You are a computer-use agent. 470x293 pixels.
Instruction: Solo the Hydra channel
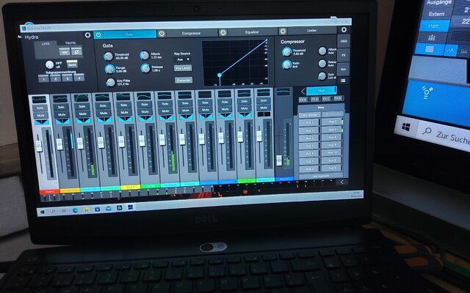(x=40, y=108)
